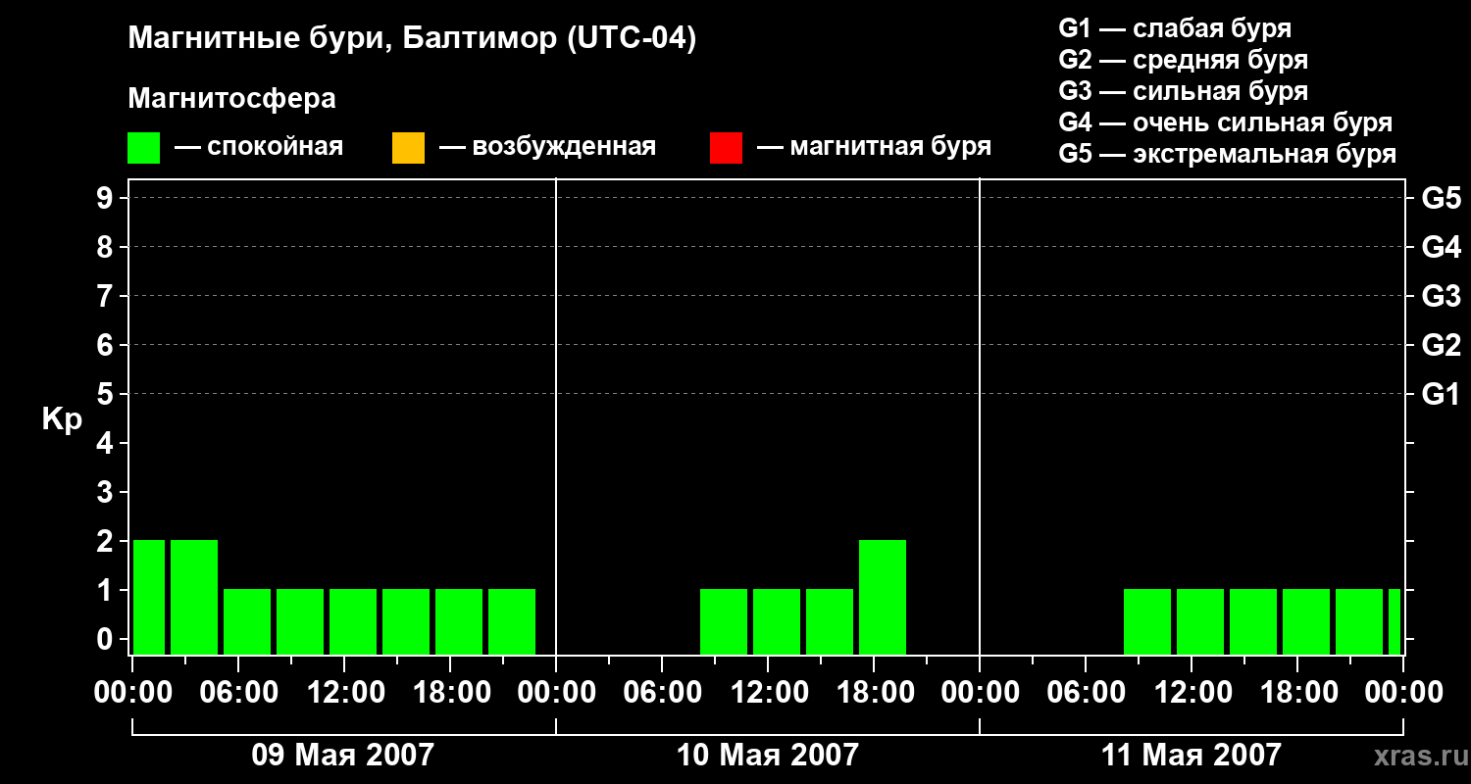Click the 'магнитная буря' legend label
This screenshot has width=1471, height=784.
click(x=890, y=148)
